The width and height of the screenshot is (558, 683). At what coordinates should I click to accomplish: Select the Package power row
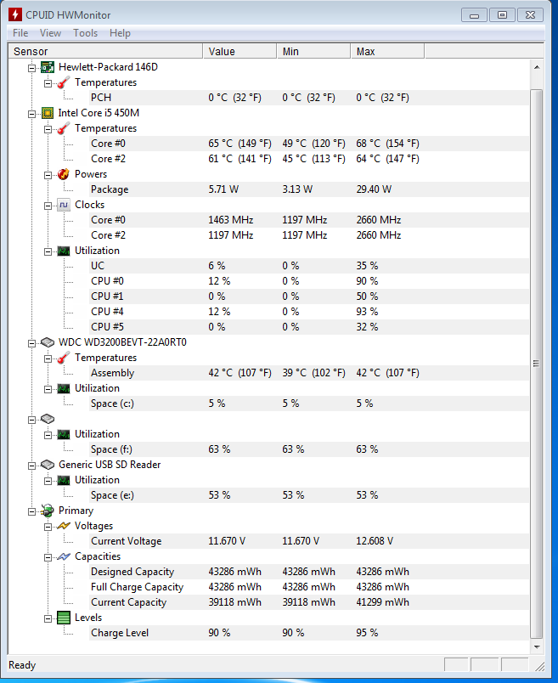[309, 189]
